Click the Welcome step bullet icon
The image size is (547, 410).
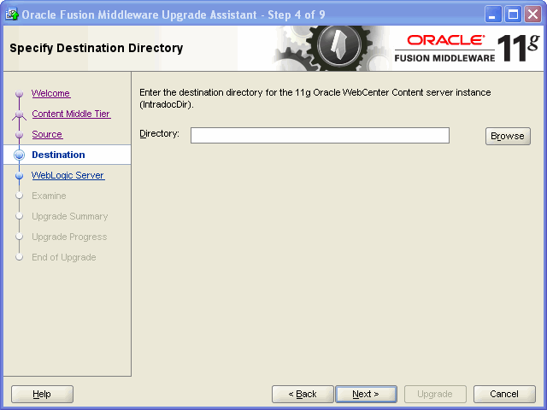click(19, 93)
